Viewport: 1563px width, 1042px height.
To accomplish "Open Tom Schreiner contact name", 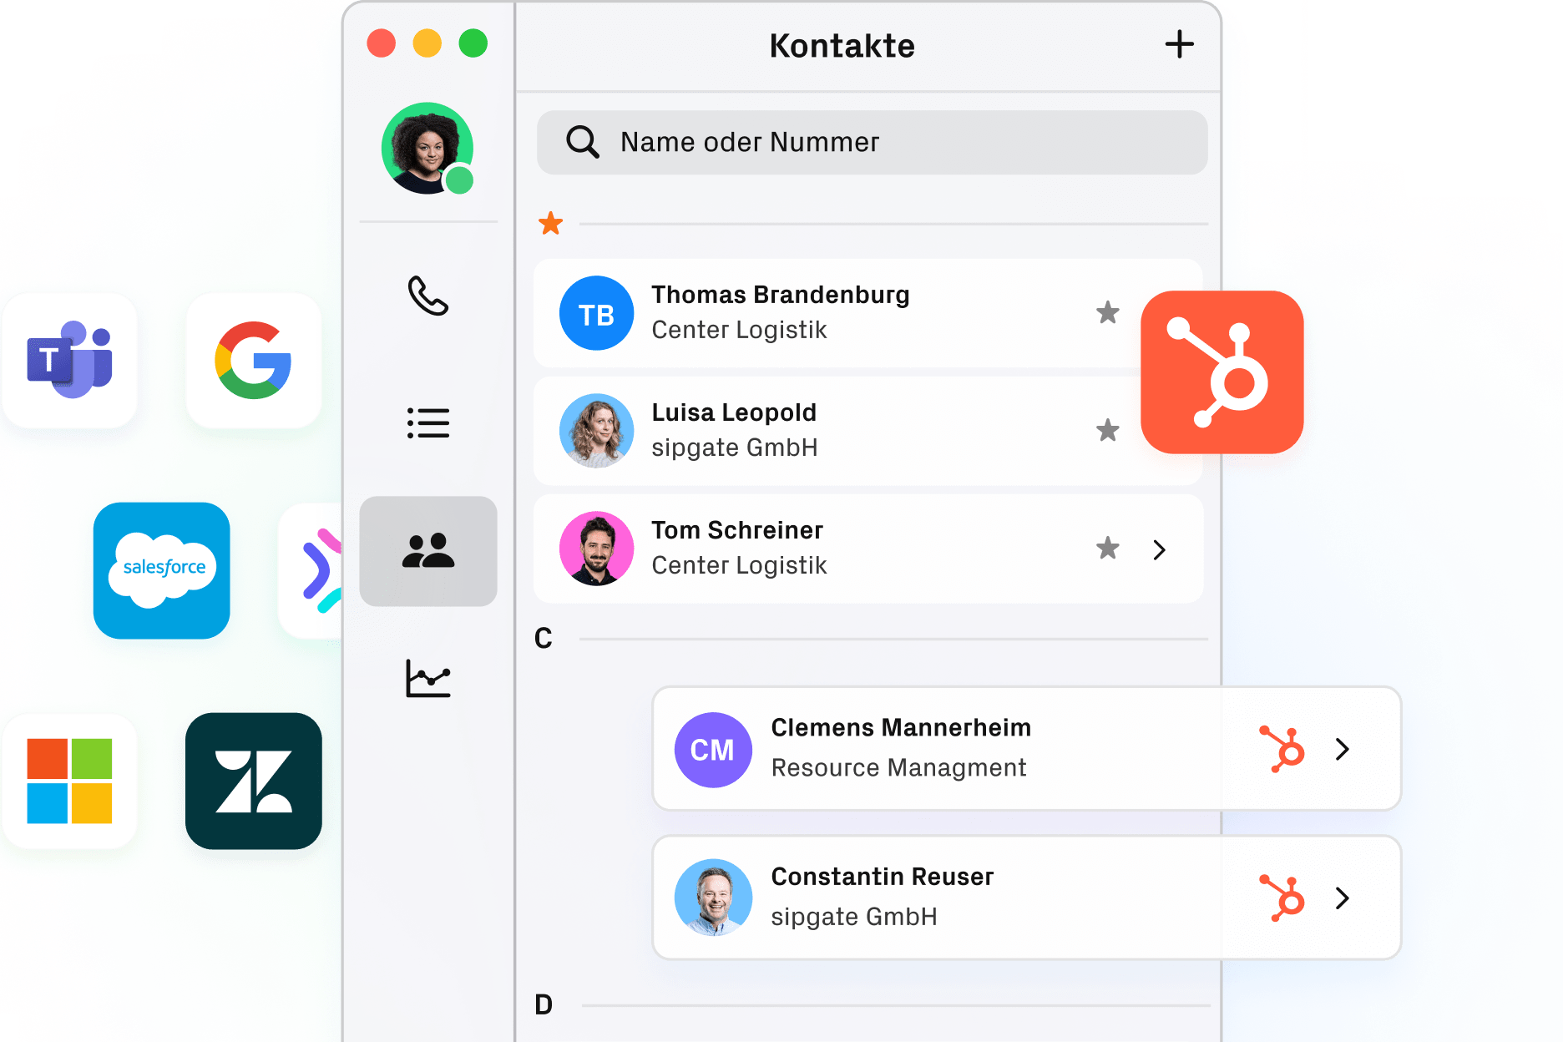I will point(737,530).
